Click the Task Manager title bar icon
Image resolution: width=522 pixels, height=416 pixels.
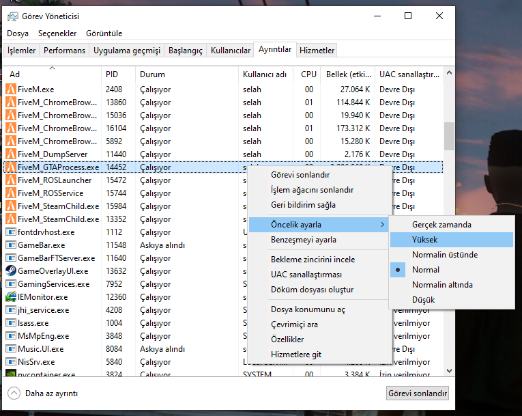click(x=13, y=16)
